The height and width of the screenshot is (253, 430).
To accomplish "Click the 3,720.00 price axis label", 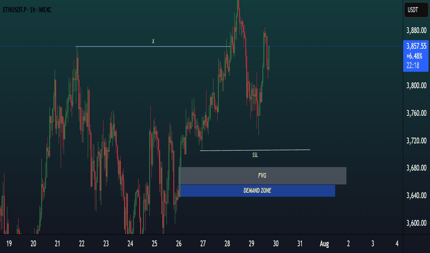I will (416, 141).
